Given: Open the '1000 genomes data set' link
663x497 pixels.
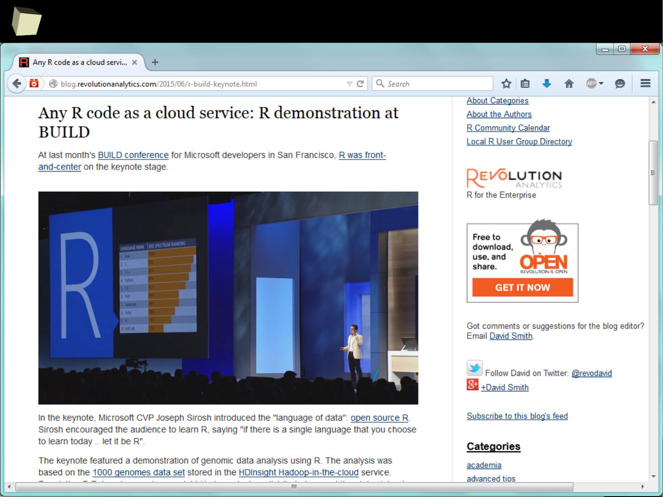Looking at the screenshot, I should [x=139, y=472].
